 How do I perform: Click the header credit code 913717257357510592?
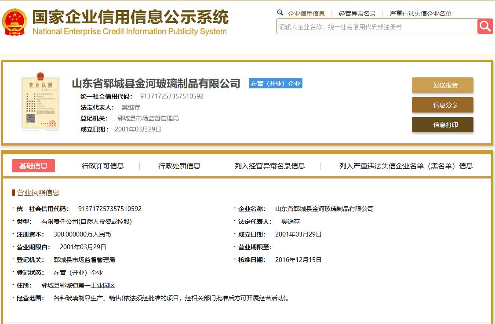pos(172,96)
